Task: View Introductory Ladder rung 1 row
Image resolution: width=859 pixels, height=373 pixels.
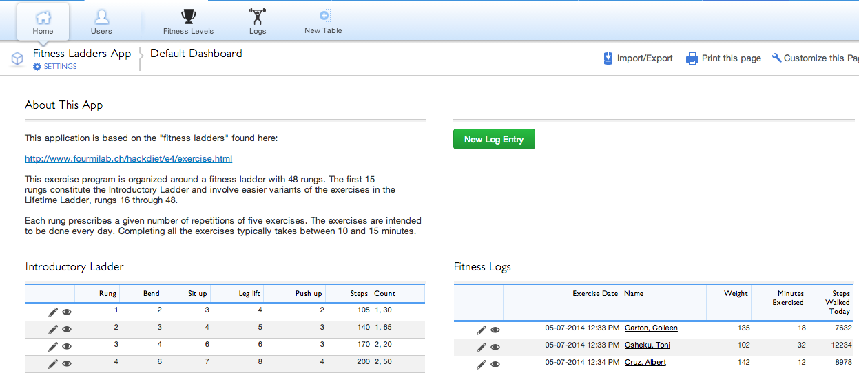Action: [67, 312]
